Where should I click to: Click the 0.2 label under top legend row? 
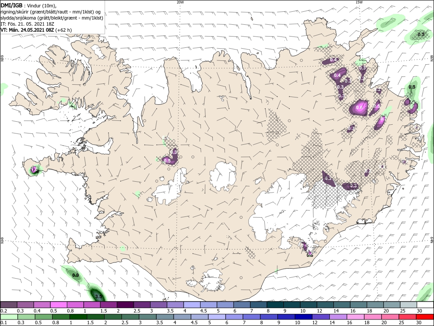click(x=3, y=311)
